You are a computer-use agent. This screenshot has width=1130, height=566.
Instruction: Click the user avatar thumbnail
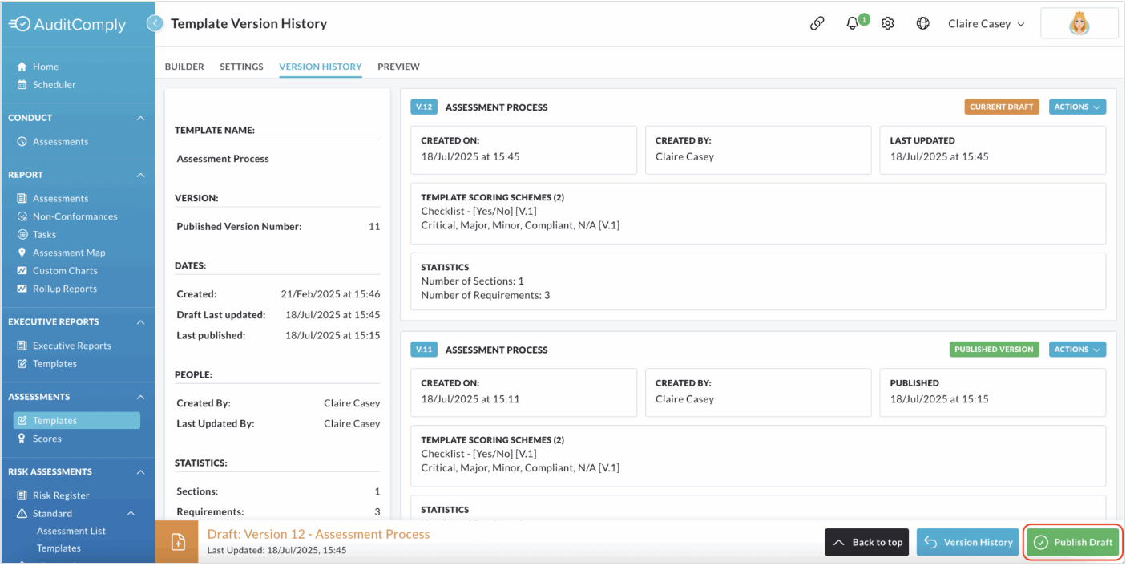click(x=1079, y=24)
